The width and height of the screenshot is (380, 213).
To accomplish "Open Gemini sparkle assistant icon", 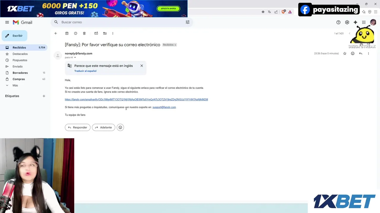I will [x=355, y=22].
